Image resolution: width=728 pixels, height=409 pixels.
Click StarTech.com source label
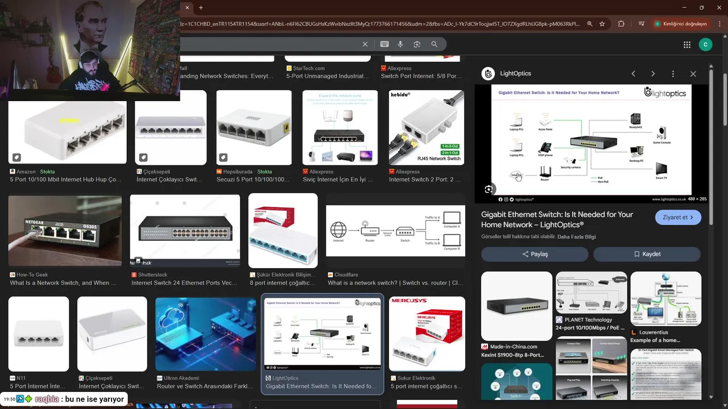pyautogui.click(x=308, y=68)
